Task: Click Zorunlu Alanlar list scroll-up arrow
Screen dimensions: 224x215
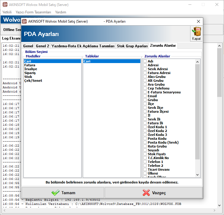Action: pos(197,62)
